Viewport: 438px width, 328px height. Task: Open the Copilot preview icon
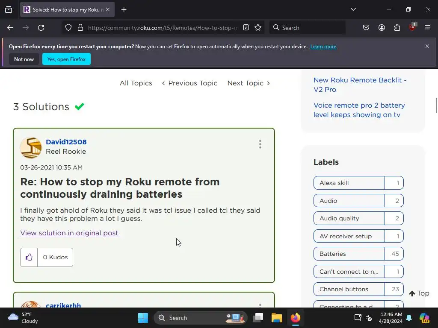pos(424,318)
